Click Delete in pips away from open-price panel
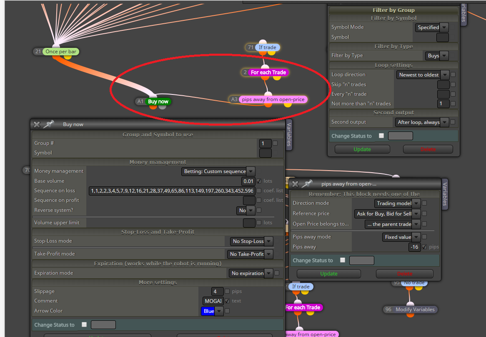 click(x=404, y=274)
